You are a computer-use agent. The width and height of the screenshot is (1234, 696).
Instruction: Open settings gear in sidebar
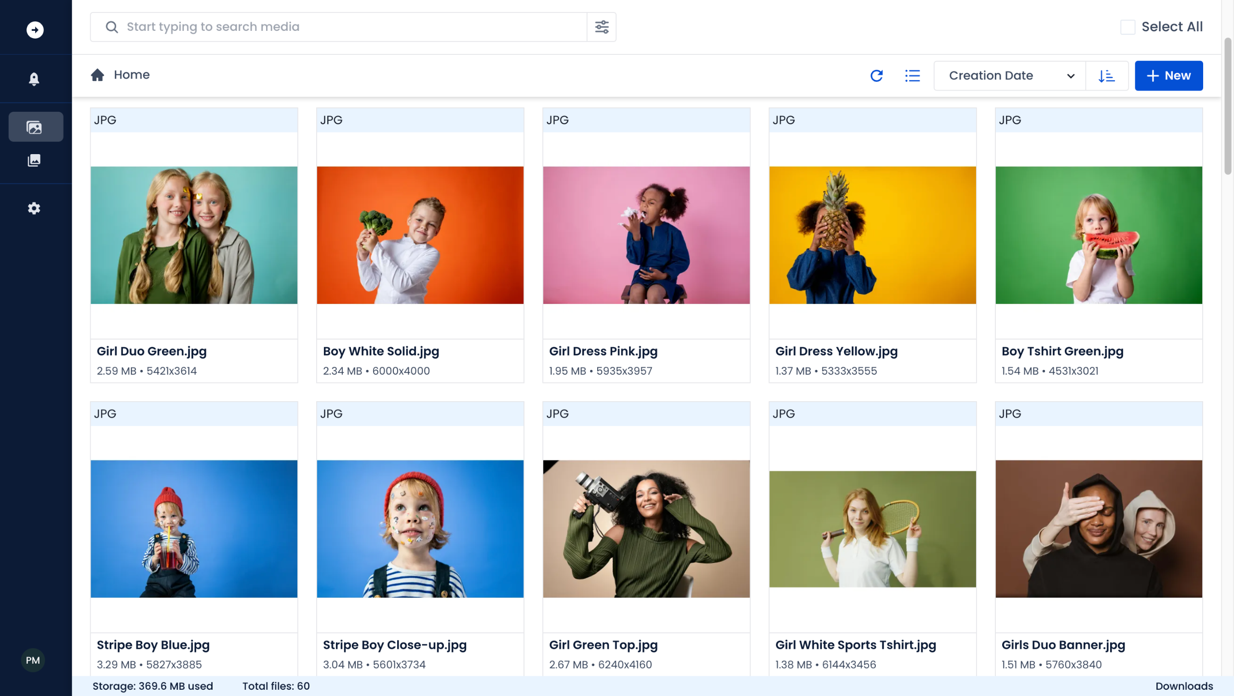click(x=34, y=209)
